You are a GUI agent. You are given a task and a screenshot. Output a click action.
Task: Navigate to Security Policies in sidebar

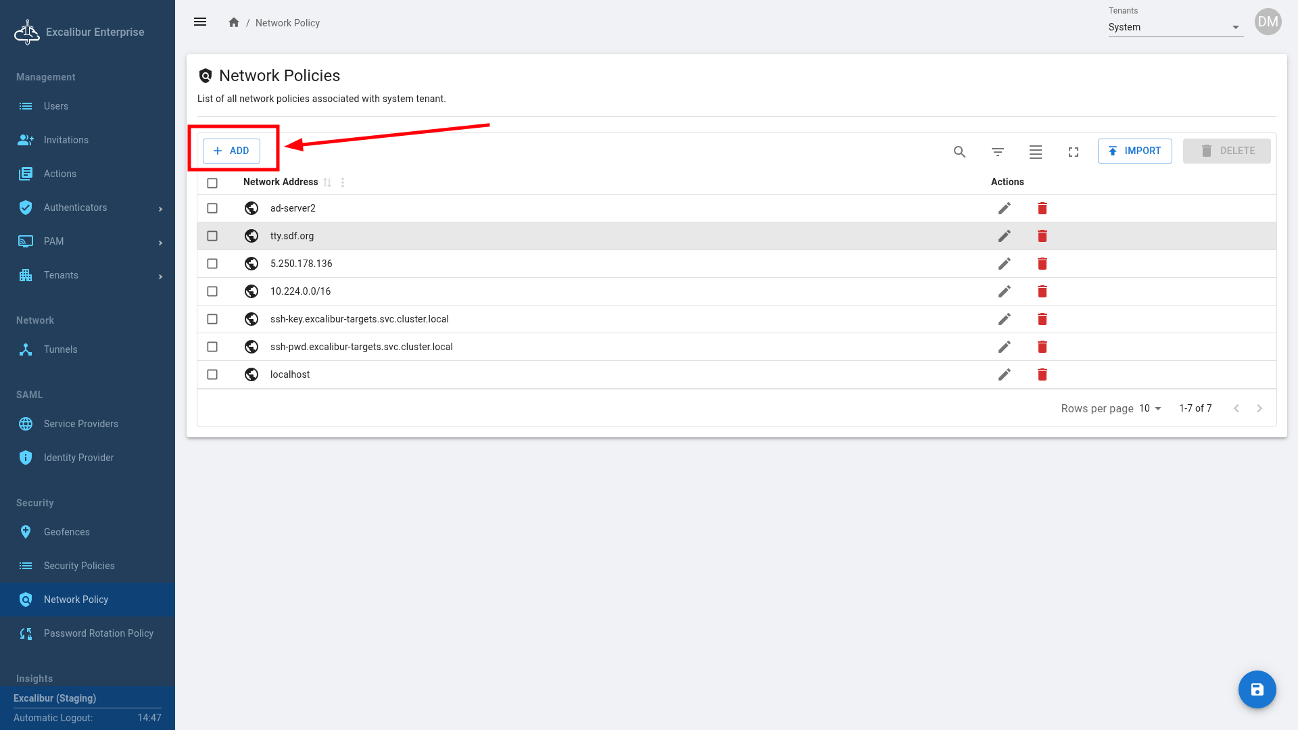coord(79,566)
